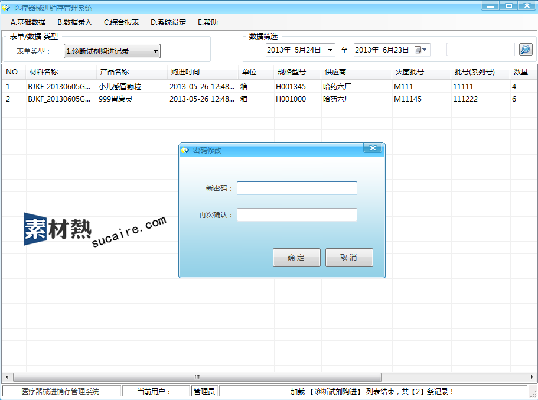Focus the 再次确认 input field
Screen dimensions: 538x400
point(297,215)
